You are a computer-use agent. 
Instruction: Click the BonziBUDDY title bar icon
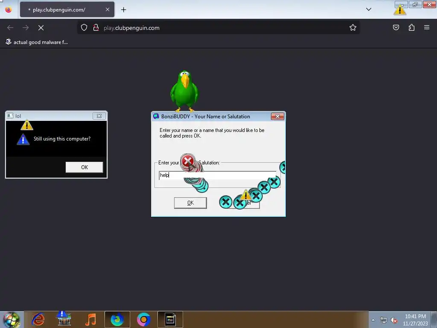pyautogui.click(x=156, y=116)
